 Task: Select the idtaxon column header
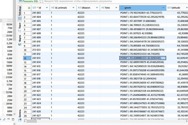pyautogui.click(x=88, y=8)
